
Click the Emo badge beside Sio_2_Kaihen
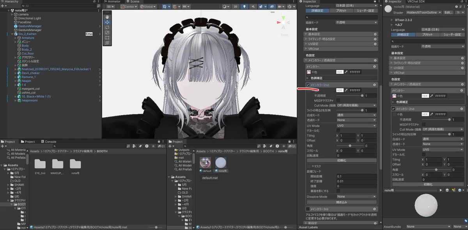tap(89, 34)
